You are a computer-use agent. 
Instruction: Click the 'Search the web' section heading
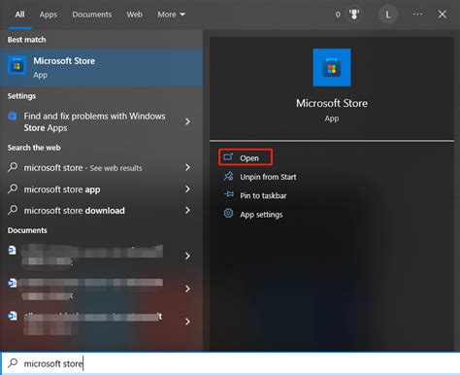34,148
